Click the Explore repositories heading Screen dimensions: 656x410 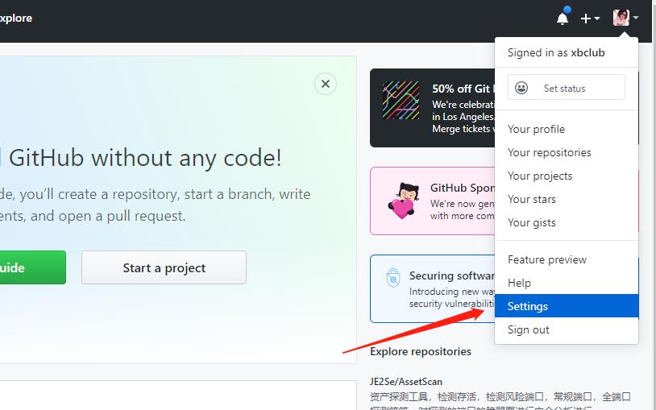421,351
